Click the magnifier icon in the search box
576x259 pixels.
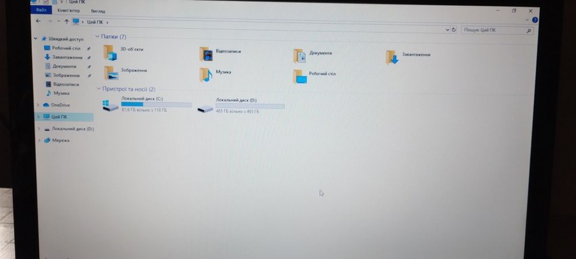[x=529, y=31]
